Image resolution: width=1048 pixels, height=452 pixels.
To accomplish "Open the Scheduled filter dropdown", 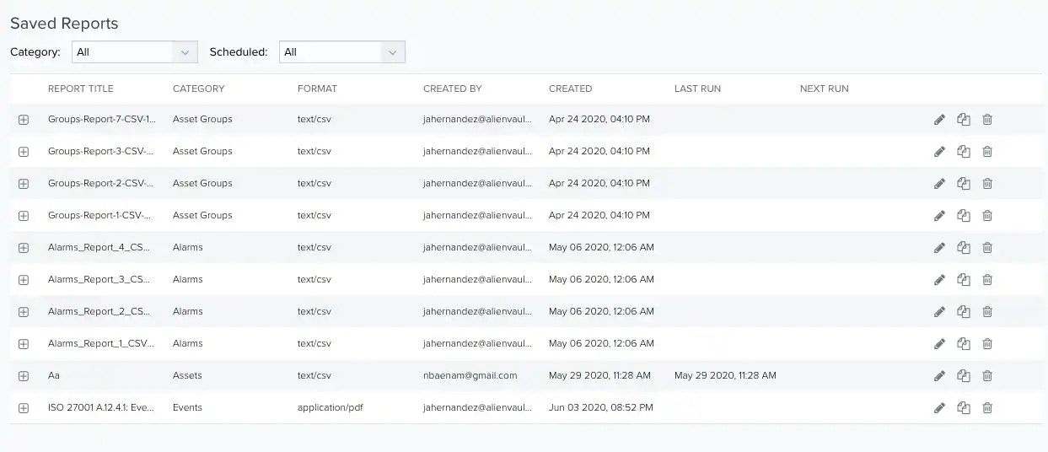I will tap(342, 51).
